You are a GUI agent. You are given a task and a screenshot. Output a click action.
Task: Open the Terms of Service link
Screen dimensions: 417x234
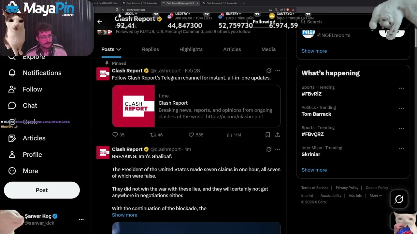(315, 188)
